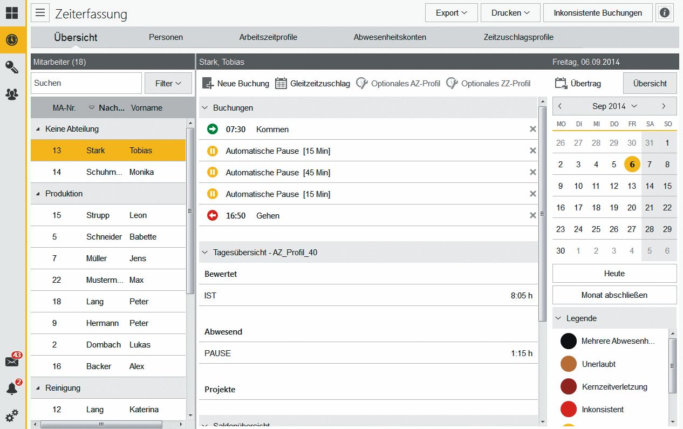The height and width of the screenshot is (429, 683).
Task: Click the black Mehrere Abwesenheiten swatch
Action: 569,341
